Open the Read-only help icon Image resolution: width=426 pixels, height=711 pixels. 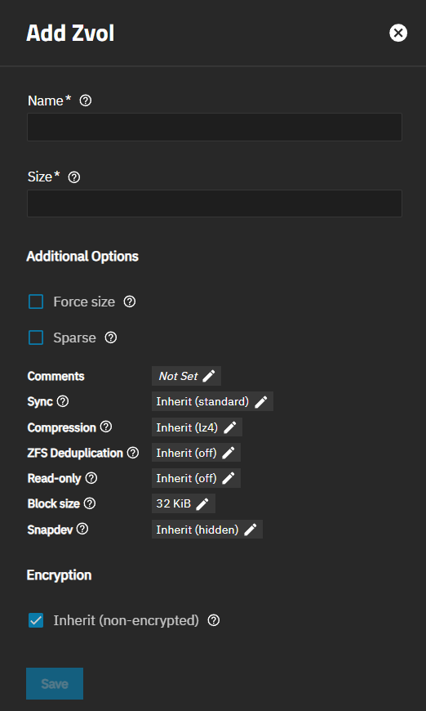tap(91, 478)
